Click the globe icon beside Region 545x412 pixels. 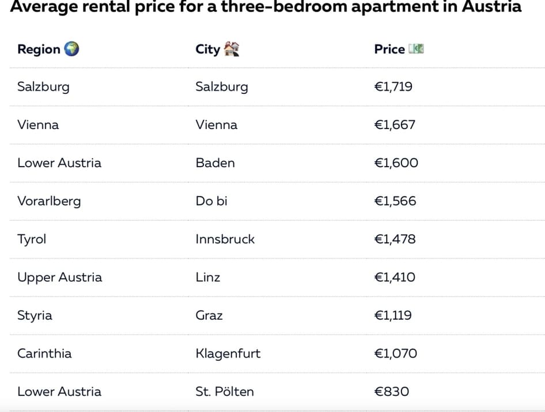[71, 49]
